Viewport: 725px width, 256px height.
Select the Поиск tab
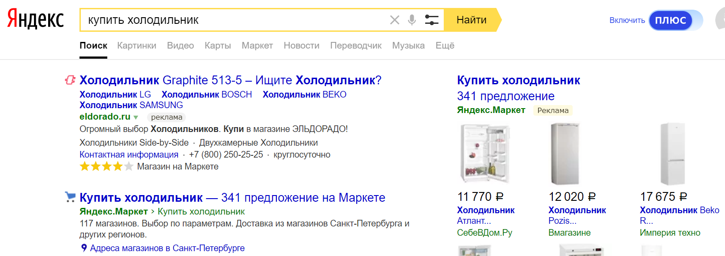93,45
